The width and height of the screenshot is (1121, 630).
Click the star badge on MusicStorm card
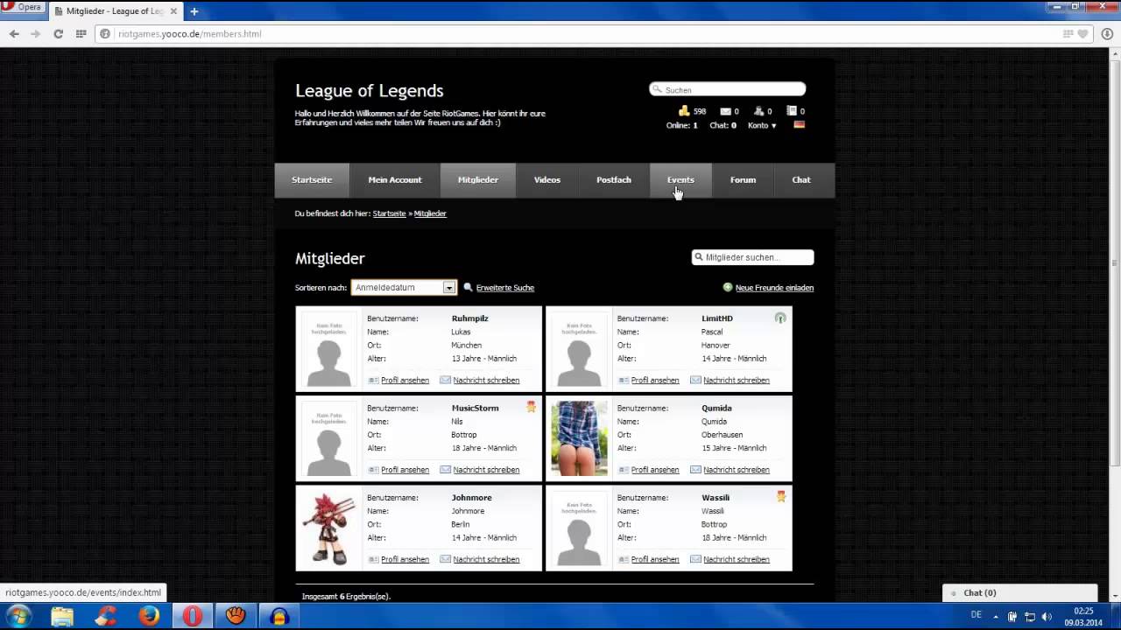[x=531, y=407]
